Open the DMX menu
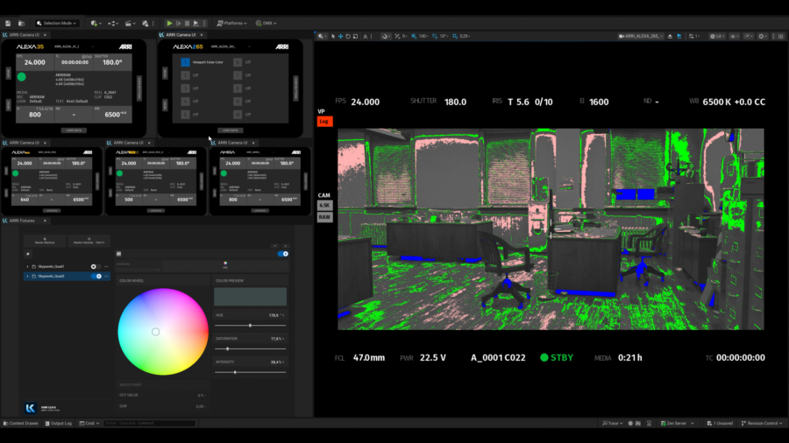 (266, 23)
